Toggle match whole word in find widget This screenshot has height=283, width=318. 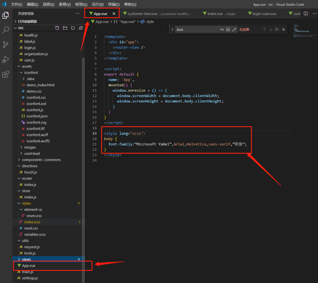[228, 29]
